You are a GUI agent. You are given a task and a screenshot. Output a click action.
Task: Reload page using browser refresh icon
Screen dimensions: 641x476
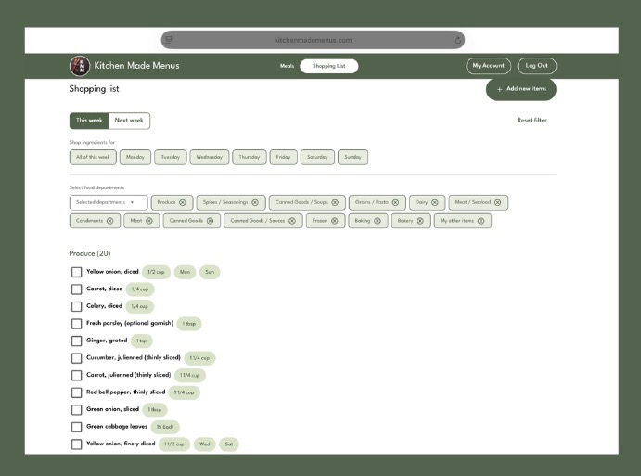tap(458, 40)
